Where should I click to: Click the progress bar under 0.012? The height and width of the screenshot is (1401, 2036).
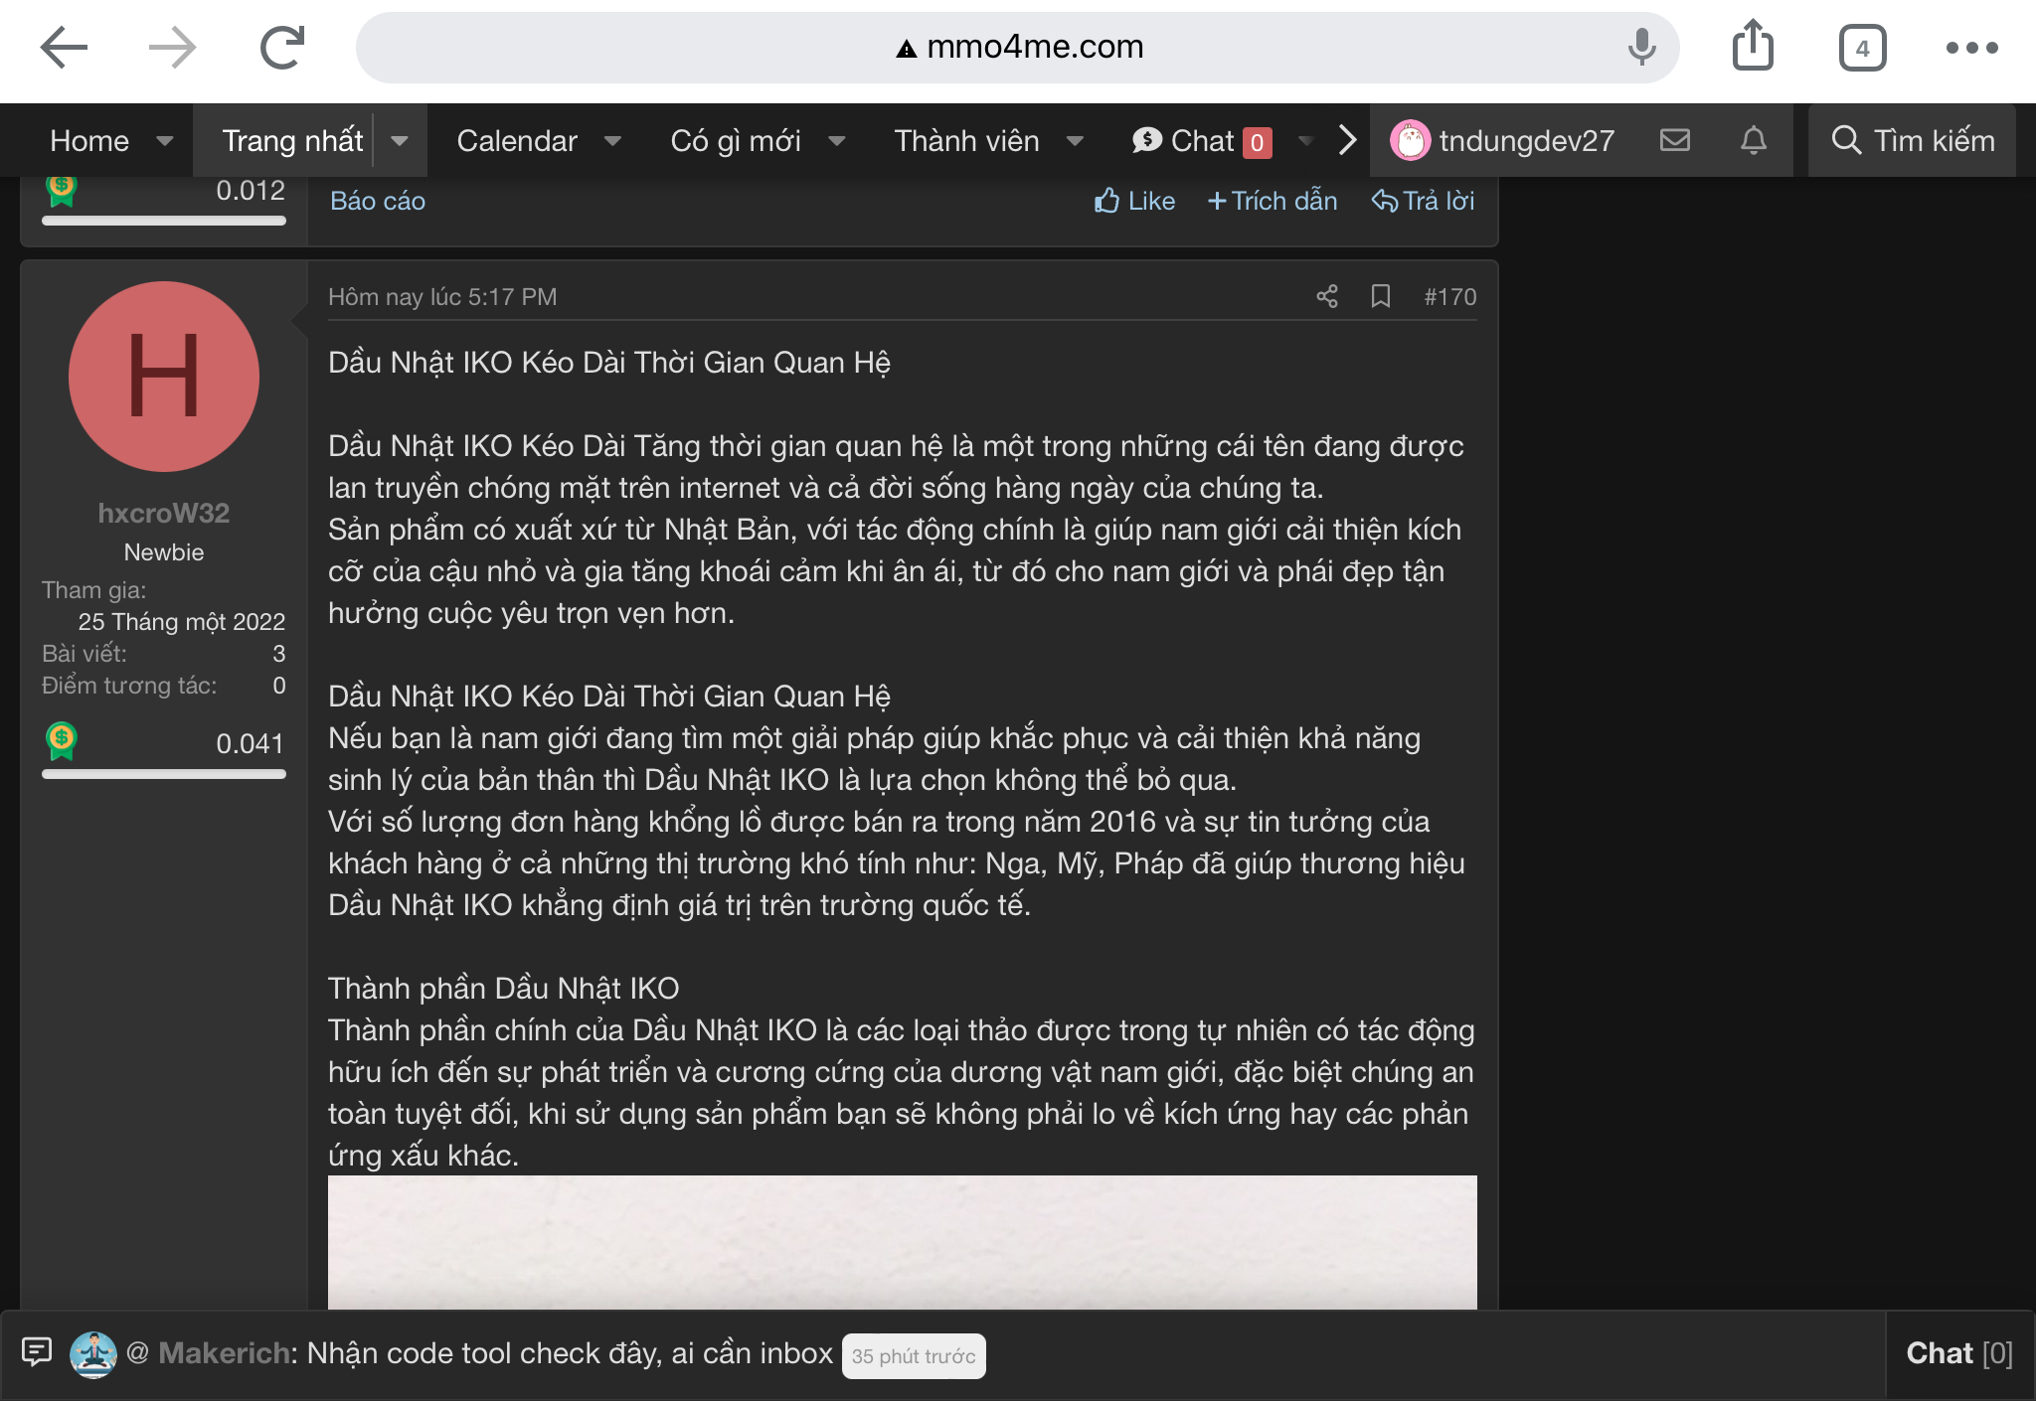click(x=164, y=221)
